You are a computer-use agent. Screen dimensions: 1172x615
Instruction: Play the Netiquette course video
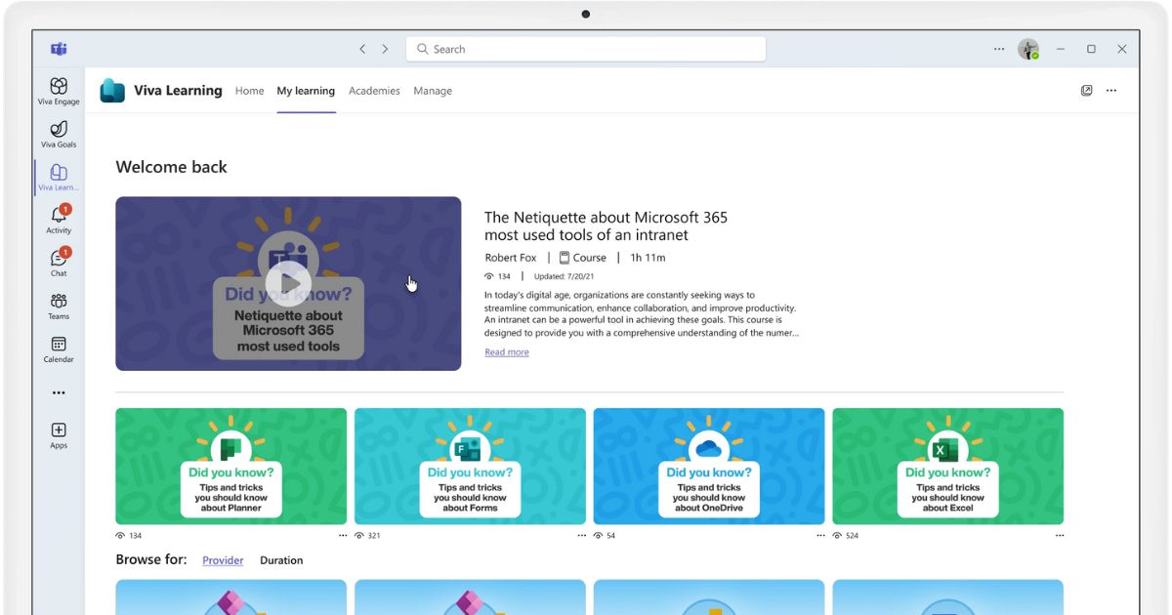[288, 283]
